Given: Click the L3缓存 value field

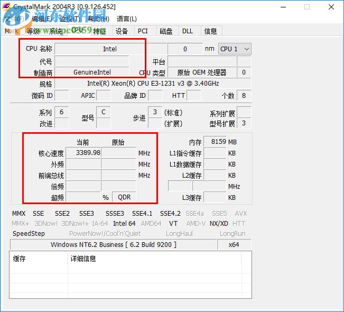Looking at the screenshot, I should [215, 197].
